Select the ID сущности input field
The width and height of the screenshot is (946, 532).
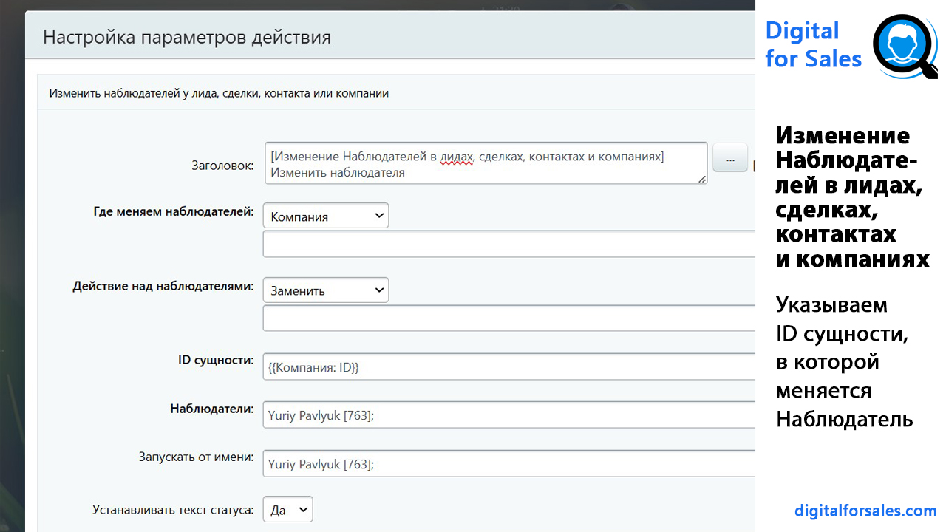tap(508, 367)
